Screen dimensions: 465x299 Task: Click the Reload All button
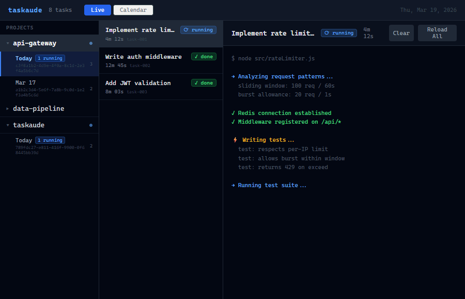(x=437, y=33)
